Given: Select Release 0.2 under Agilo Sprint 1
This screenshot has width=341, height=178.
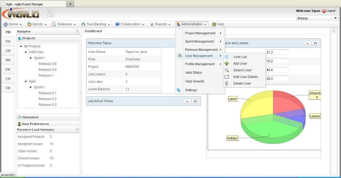Looking at the screenshot, I should (x=47, y=99).
